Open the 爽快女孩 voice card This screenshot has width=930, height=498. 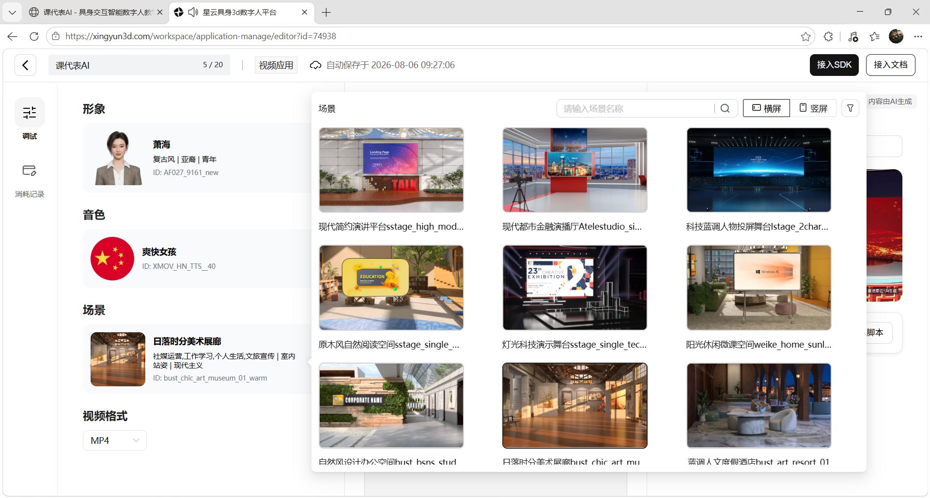click(x=197, y=259)
